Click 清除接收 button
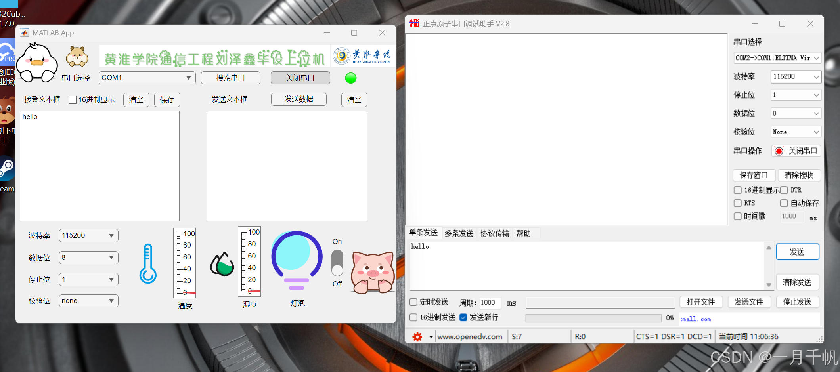Image resolution: width=840 pixels, height=372 pixels. click(x=799, y=175)
